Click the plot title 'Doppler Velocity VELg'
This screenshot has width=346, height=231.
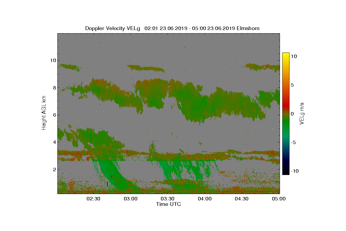(113, 28)
